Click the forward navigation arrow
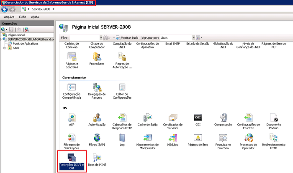 tap(12, 9)
